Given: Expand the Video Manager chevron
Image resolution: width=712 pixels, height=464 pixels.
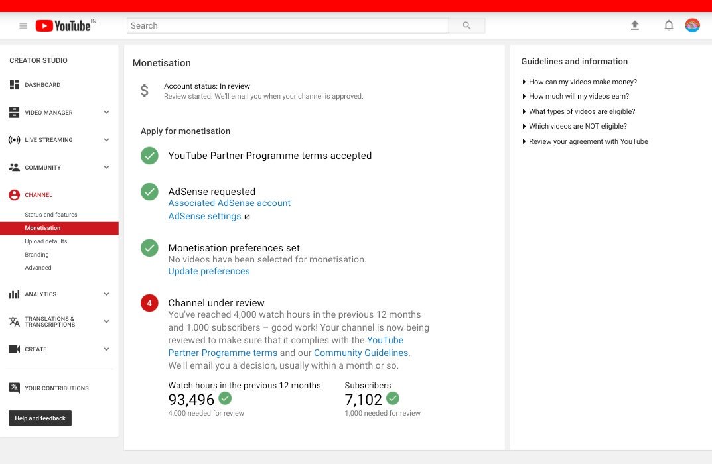Looking at the screenshot, I should click(x=106, y=112).
